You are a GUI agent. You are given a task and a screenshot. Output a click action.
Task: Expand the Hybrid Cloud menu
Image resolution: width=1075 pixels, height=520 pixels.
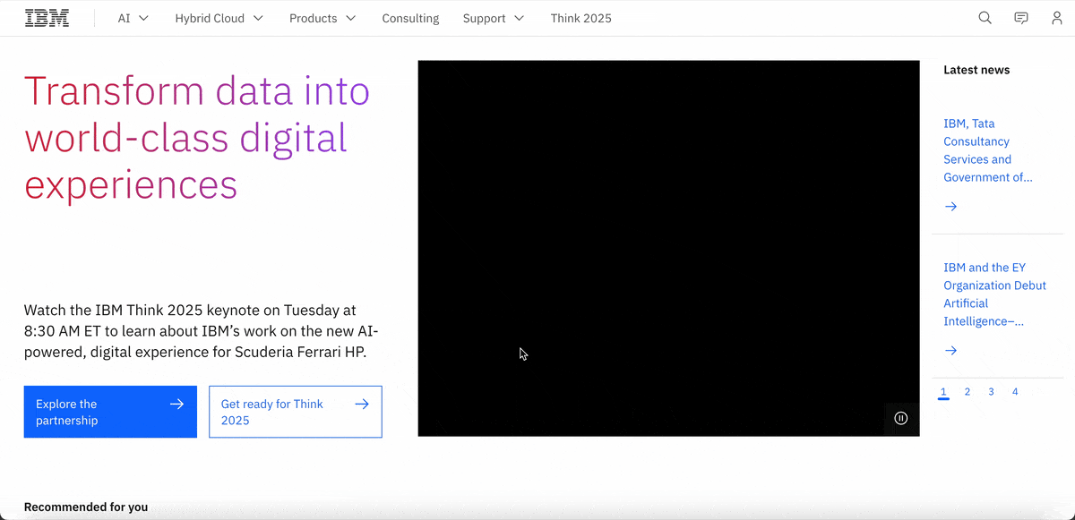coord(219,18)
